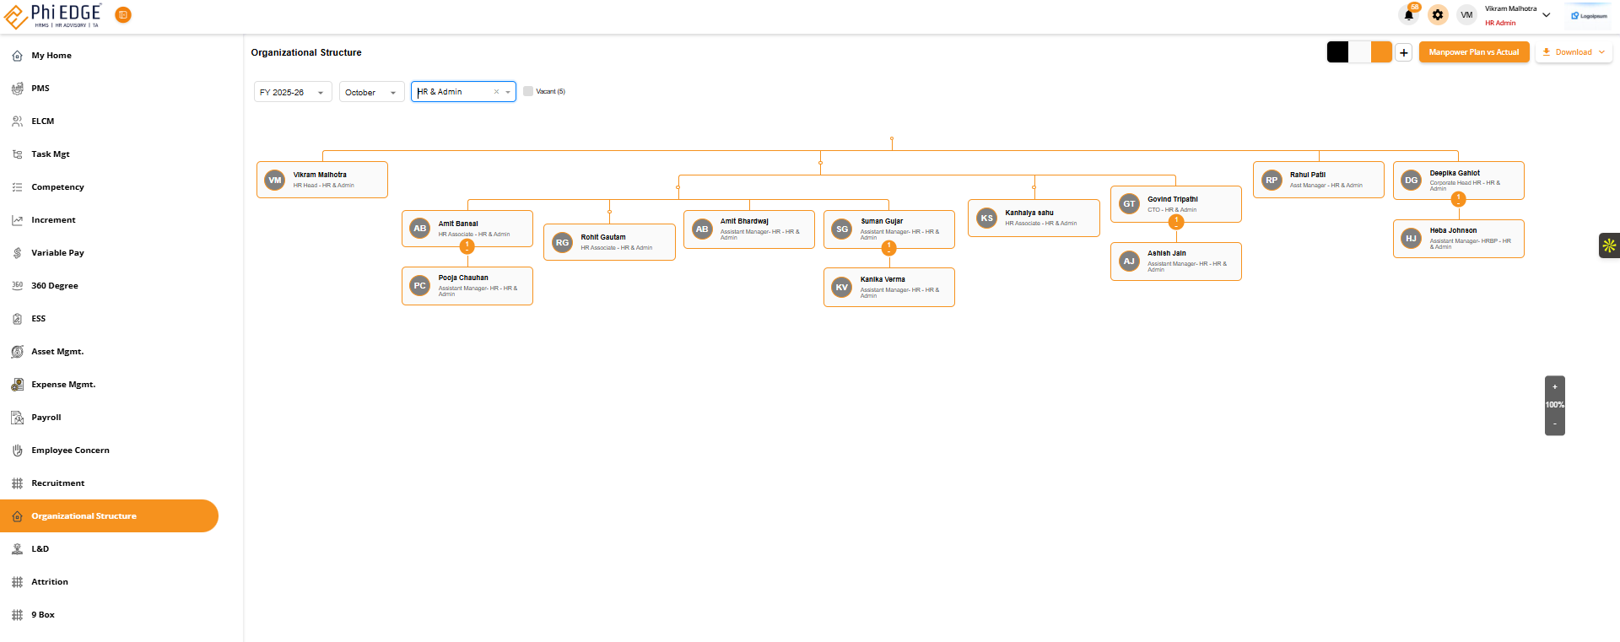Image resolution: width=1620 pixels, height=642 pixels.
Task: Clear the HR & Admin department selection
Action: (496, 92)
